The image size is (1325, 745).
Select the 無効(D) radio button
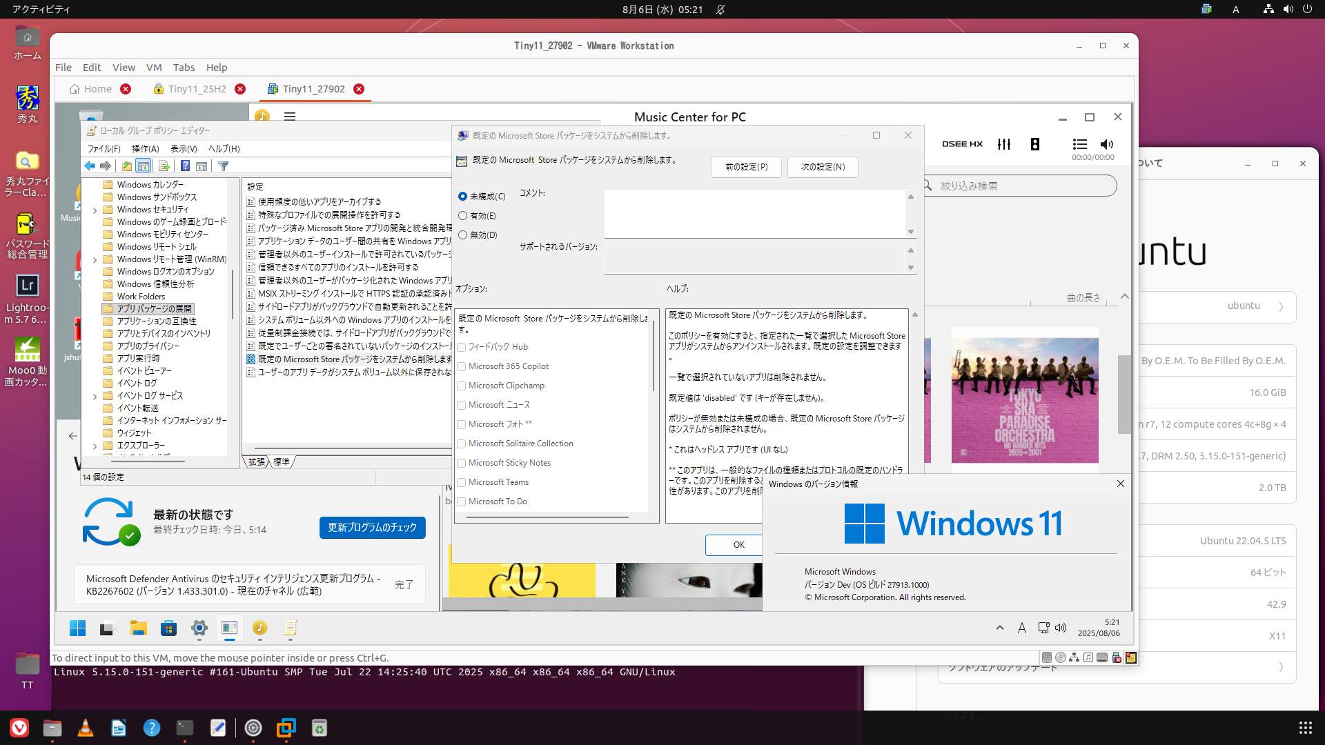point(462,235)
